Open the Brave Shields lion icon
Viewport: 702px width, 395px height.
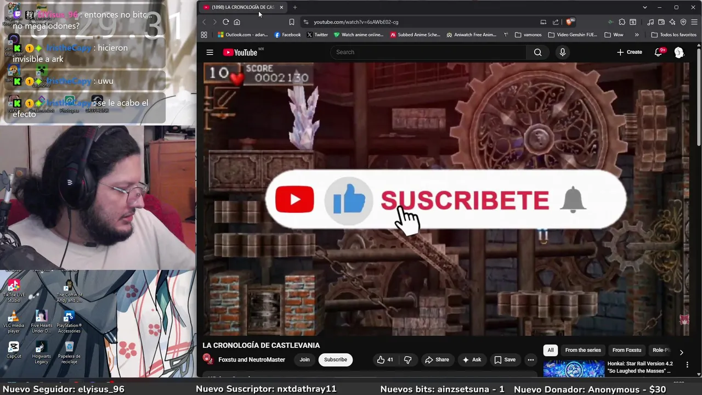pyautogui.click(x=570, y=22)
